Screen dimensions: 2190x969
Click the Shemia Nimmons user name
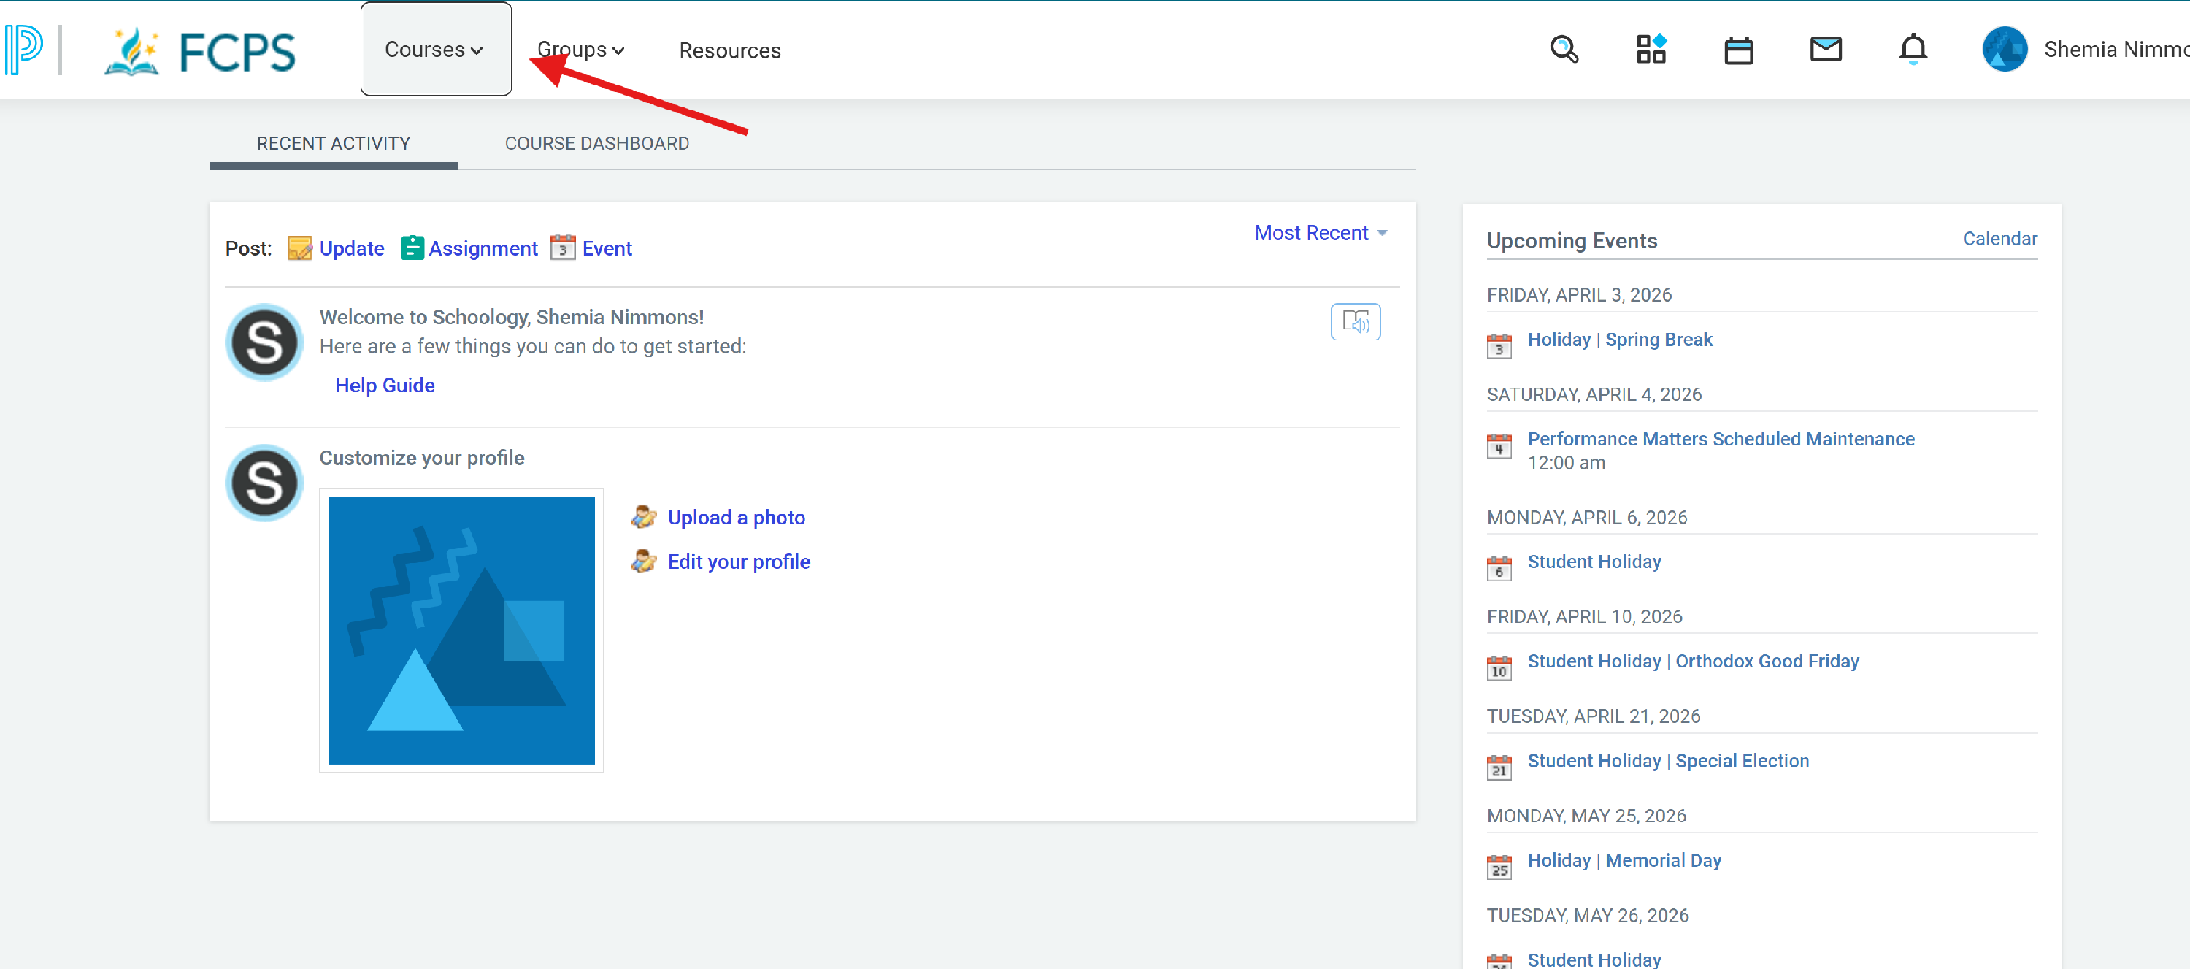(x=2116, y=50)
